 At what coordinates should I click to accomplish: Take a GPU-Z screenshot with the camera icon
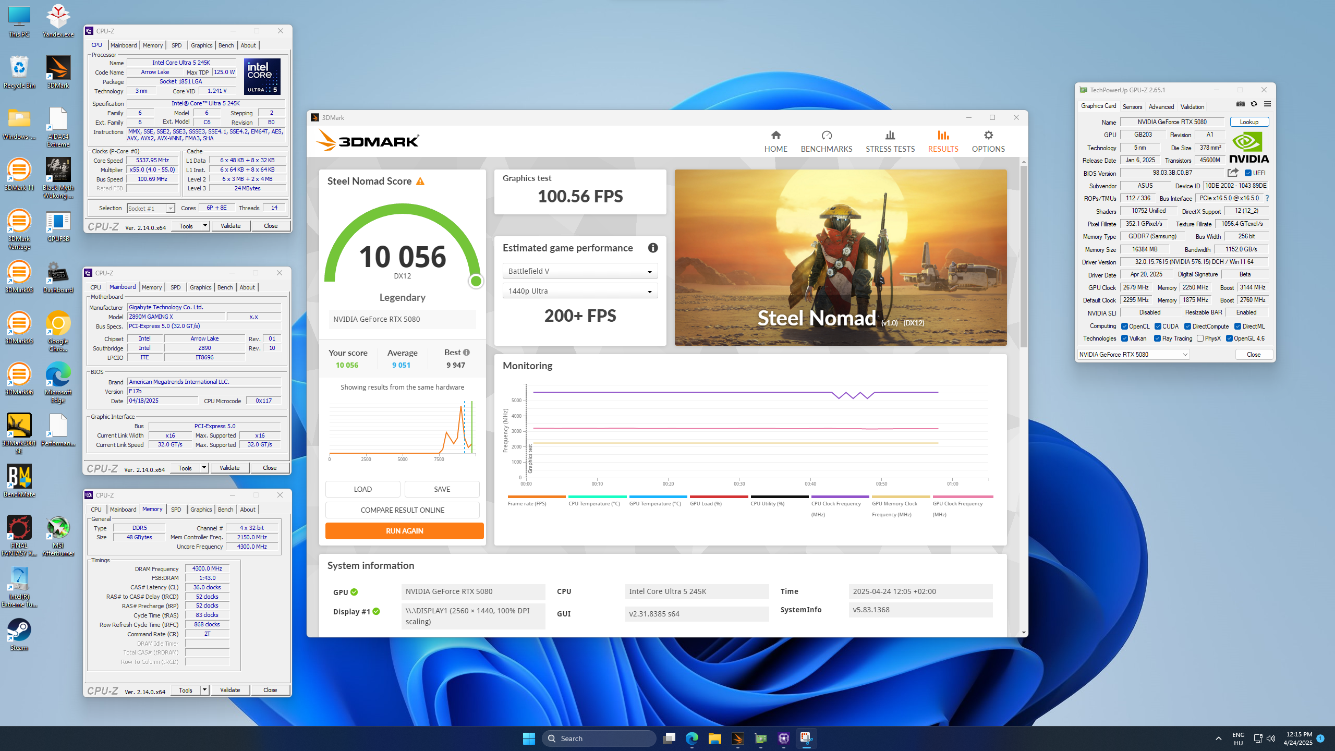1240,104
